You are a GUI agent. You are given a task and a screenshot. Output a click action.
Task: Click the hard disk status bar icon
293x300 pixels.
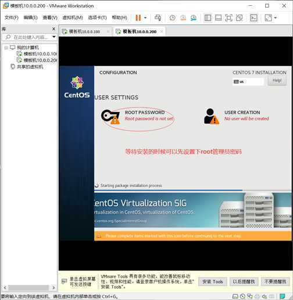point(235,297)
